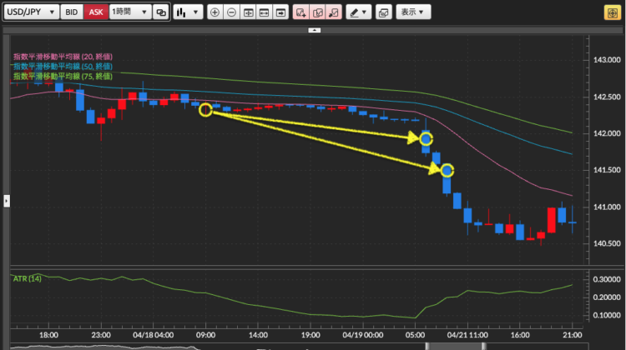
Task: Click the 21:00 time axis label
Action: point(572,335)
